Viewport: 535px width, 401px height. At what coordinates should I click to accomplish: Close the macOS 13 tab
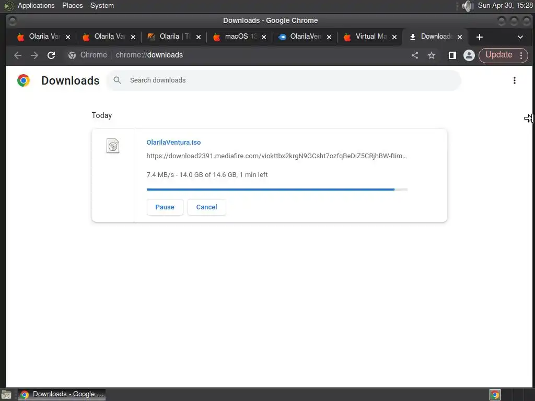tap(264, 37)
